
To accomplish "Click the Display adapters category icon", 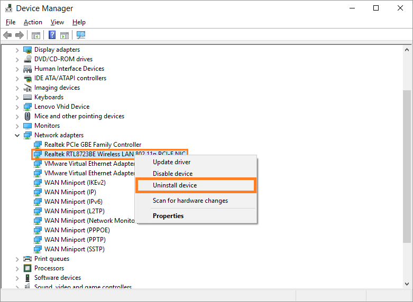I will [27, 50].
